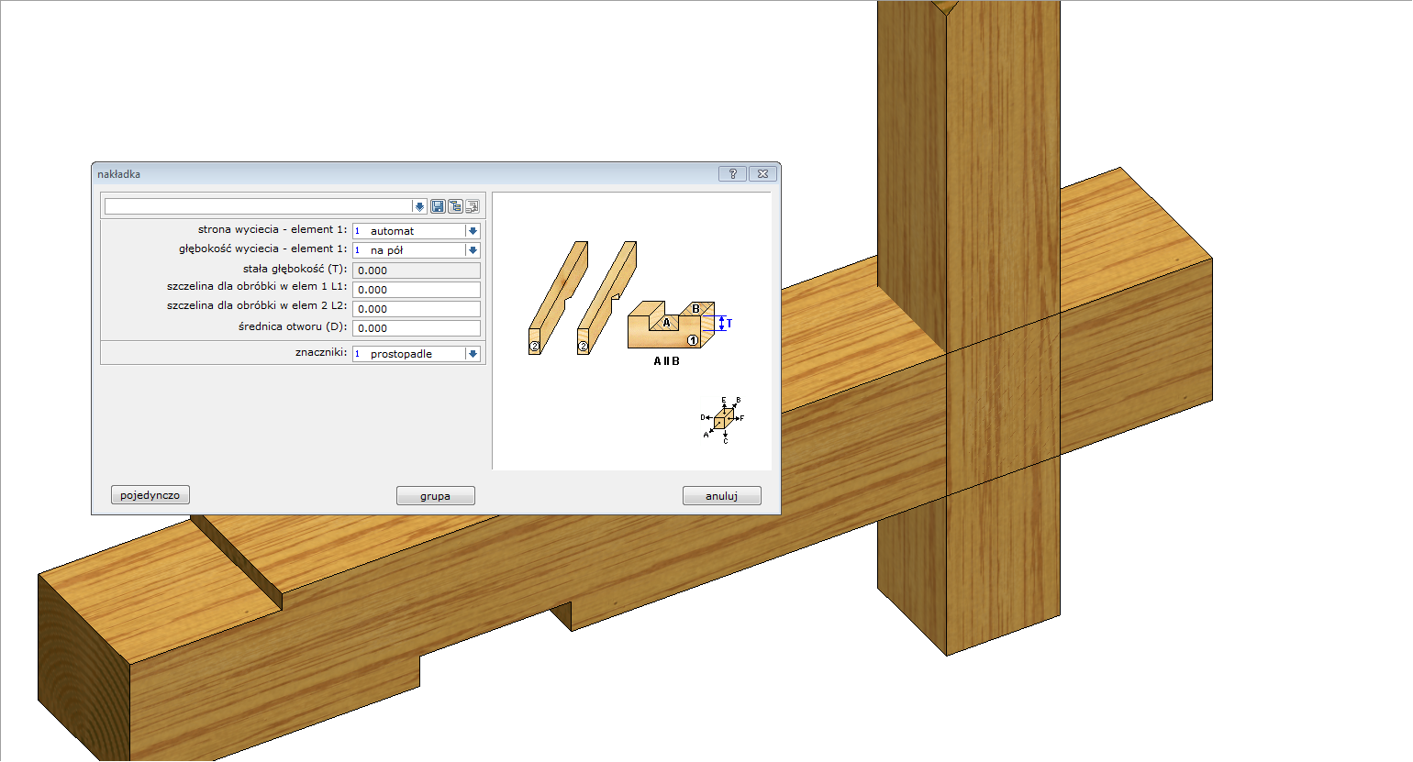Click the szczelina L1 input field
Screen dimensions: 1413x762
pyautogui.click(x=417, y=290)
